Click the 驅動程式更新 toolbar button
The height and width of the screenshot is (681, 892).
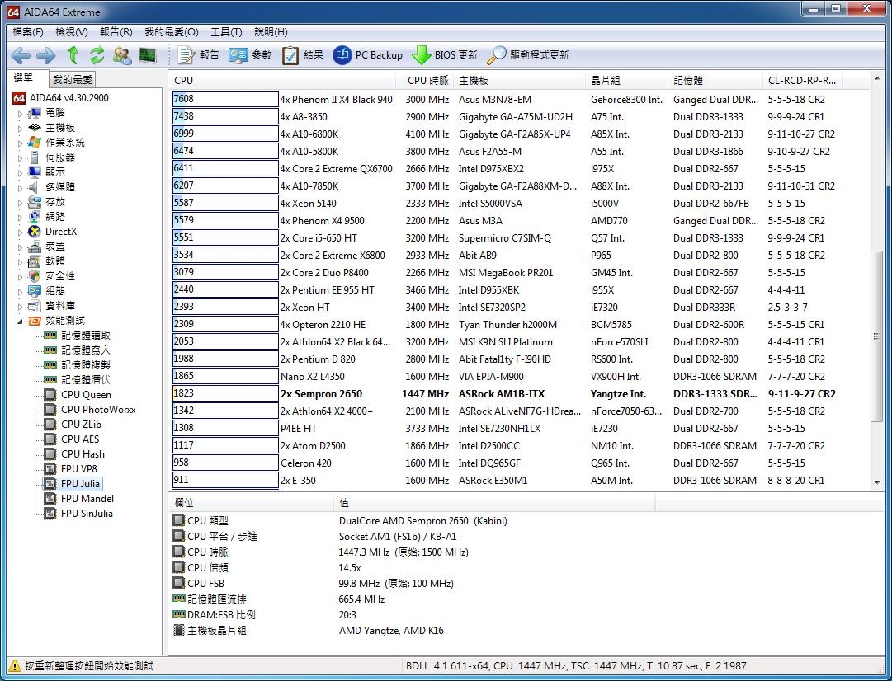(528, 55)
